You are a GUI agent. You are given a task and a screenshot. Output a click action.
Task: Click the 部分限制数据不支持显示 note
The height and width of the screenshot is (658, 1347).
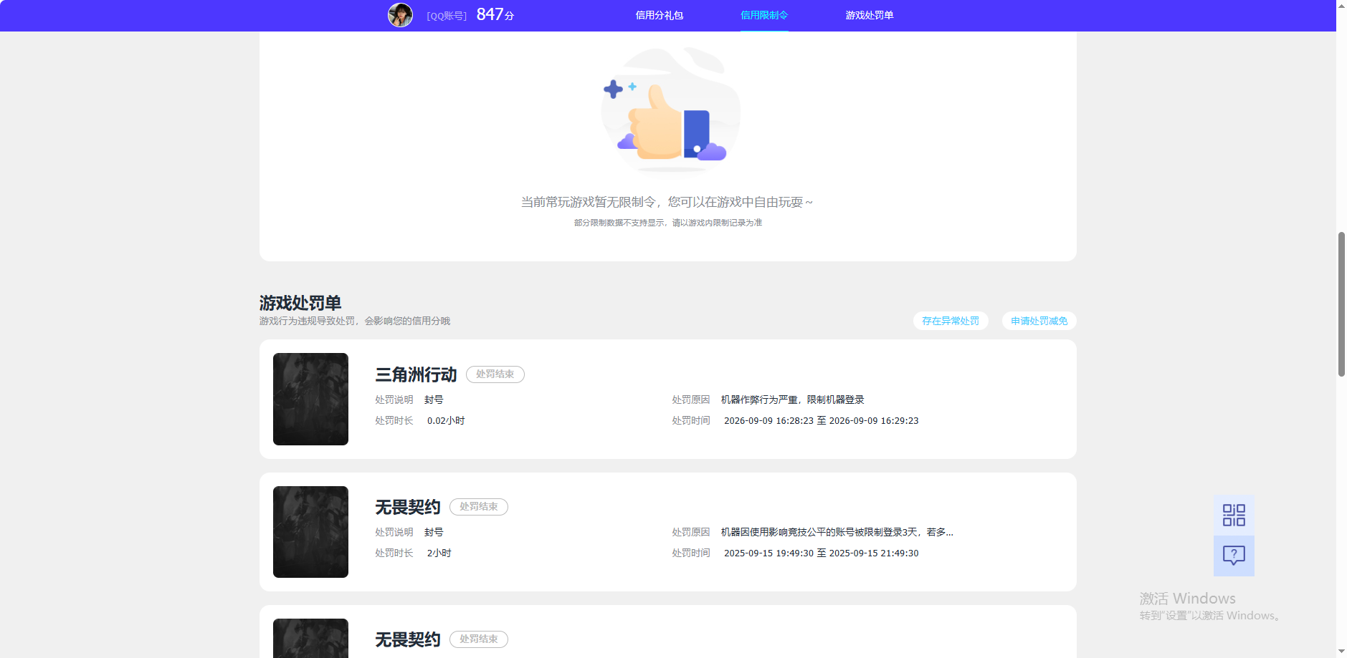pyautogui.click(x=667, y=223)
